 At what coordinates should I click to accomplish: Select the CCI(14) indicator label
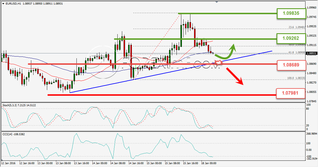click(x=14, y=134)
